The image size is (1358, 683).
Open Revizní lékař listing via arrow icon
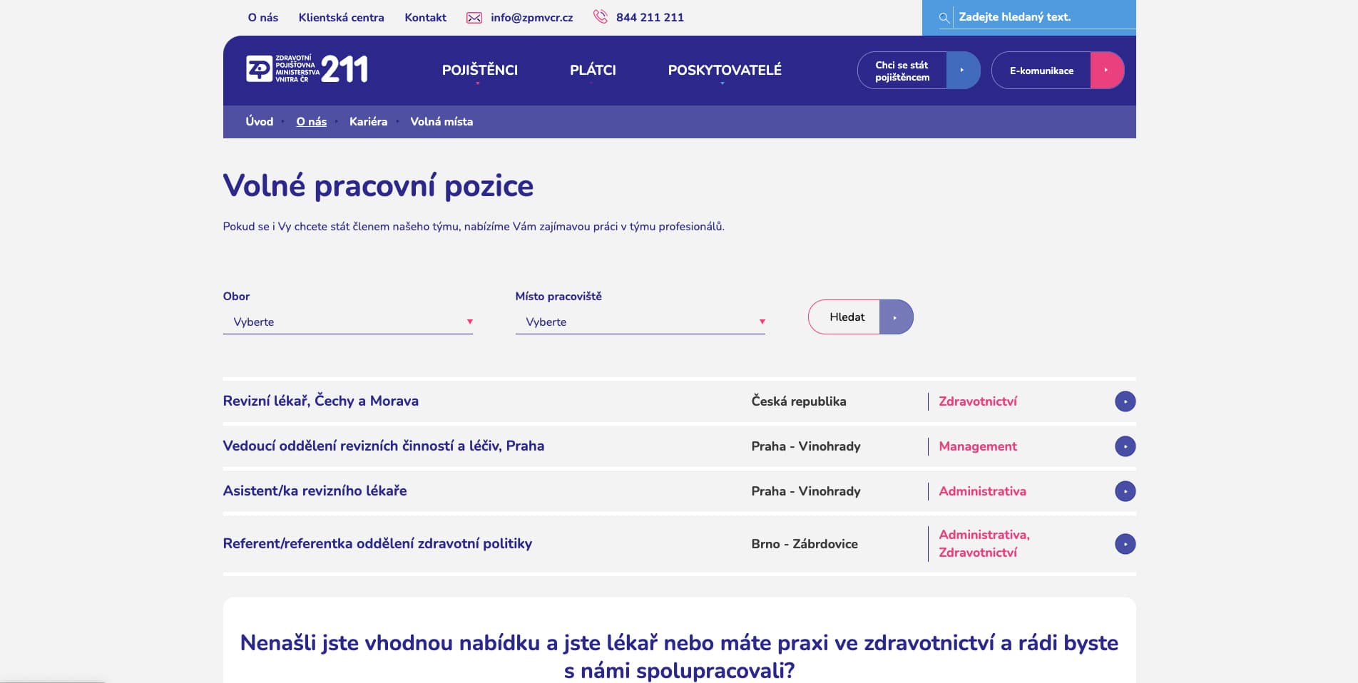tap(1125, 401)
